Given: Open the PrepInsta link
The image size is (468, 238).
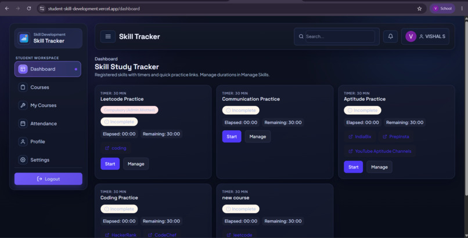Looking at the screenshot, I should pyautogui.click(x=396, y=137).
